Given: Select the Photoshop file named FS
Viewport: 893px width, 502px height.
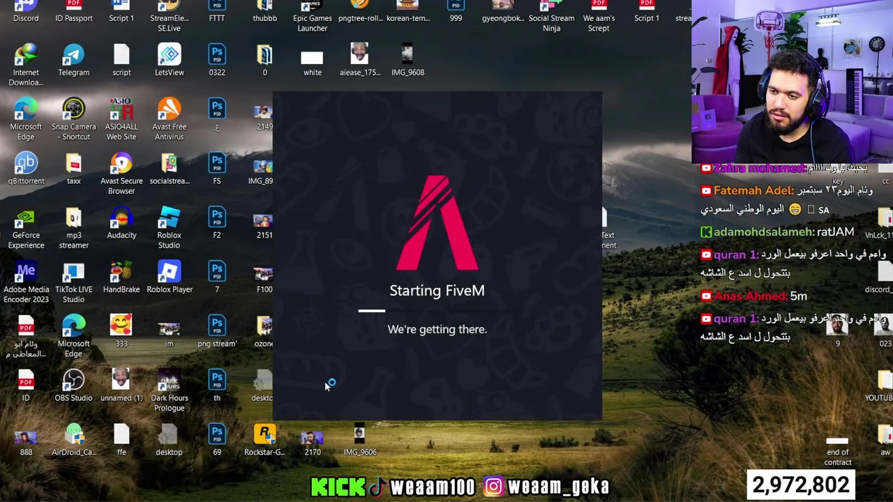Looking at the screenshot, I should coord(217,169).
